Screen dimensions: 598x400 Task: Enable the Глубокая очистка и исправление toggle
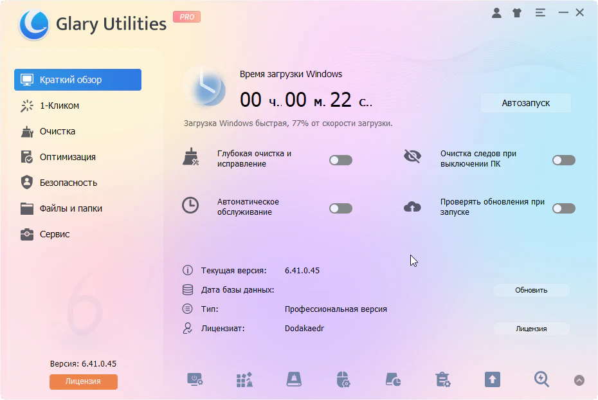pos(341,160)
